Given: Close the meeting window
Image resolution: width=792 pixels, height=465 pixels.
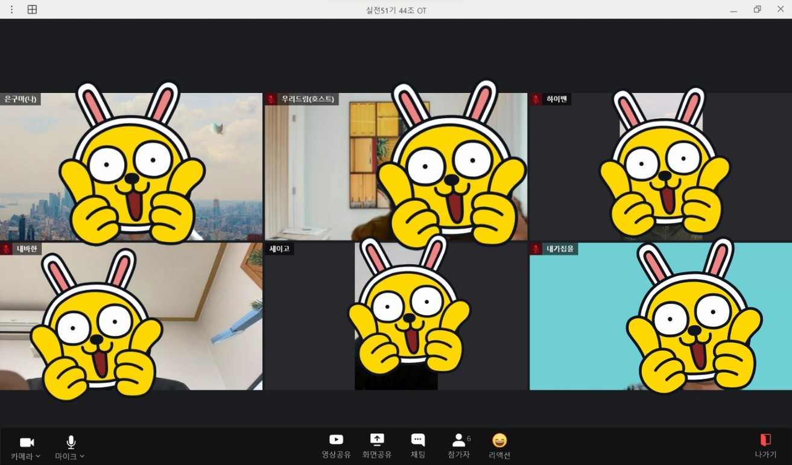Looking at the screenshot, I should point(780,10).
